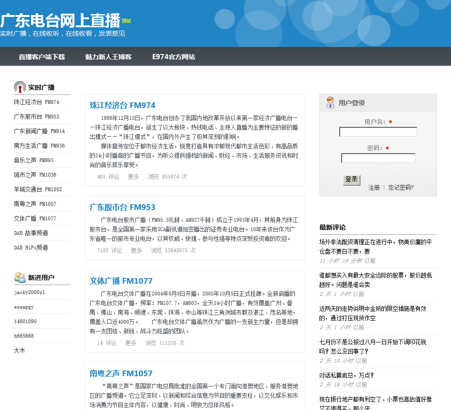Image resolution: width=451 pixels, height=410 pixels.
Task: Select 文体广播 FM1077 in the sidebar list
Action: click(x=35, y=218)
